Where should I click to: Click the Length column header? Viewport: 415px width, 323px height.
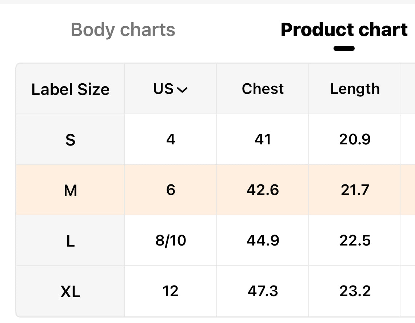point(355,89)
